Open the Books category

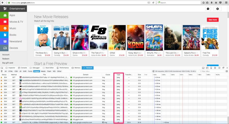[x=13, y=35]
